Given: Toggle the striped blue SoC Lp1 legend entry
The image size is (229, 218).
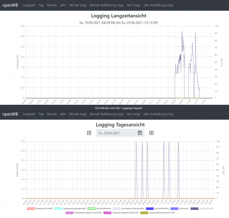Looking at the screenshot, I should 180,209.
